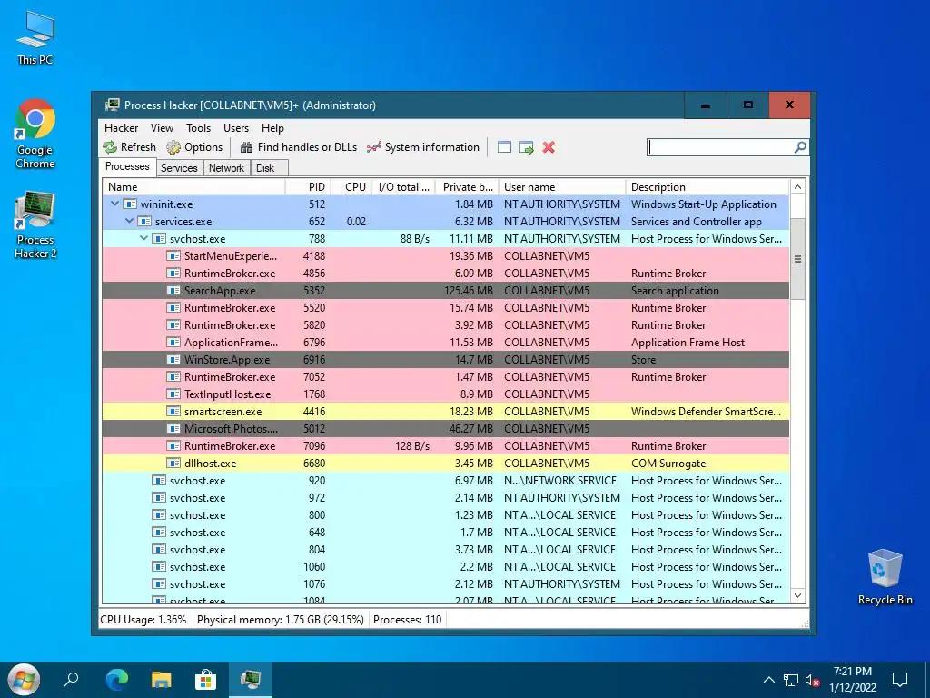Image resolution: width=930 pixels, height=698 pixels.
Task: Select the TextInputHost.exe process icon
Action: pos(173,394)
